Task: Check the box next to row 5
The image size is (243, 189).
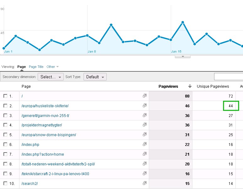Action: coord(5,135)
